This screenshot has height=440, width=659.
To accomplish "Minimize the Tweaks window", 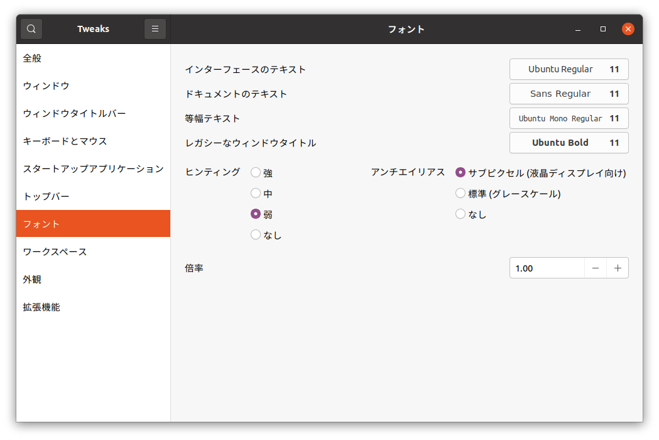I will coord(578,29).
